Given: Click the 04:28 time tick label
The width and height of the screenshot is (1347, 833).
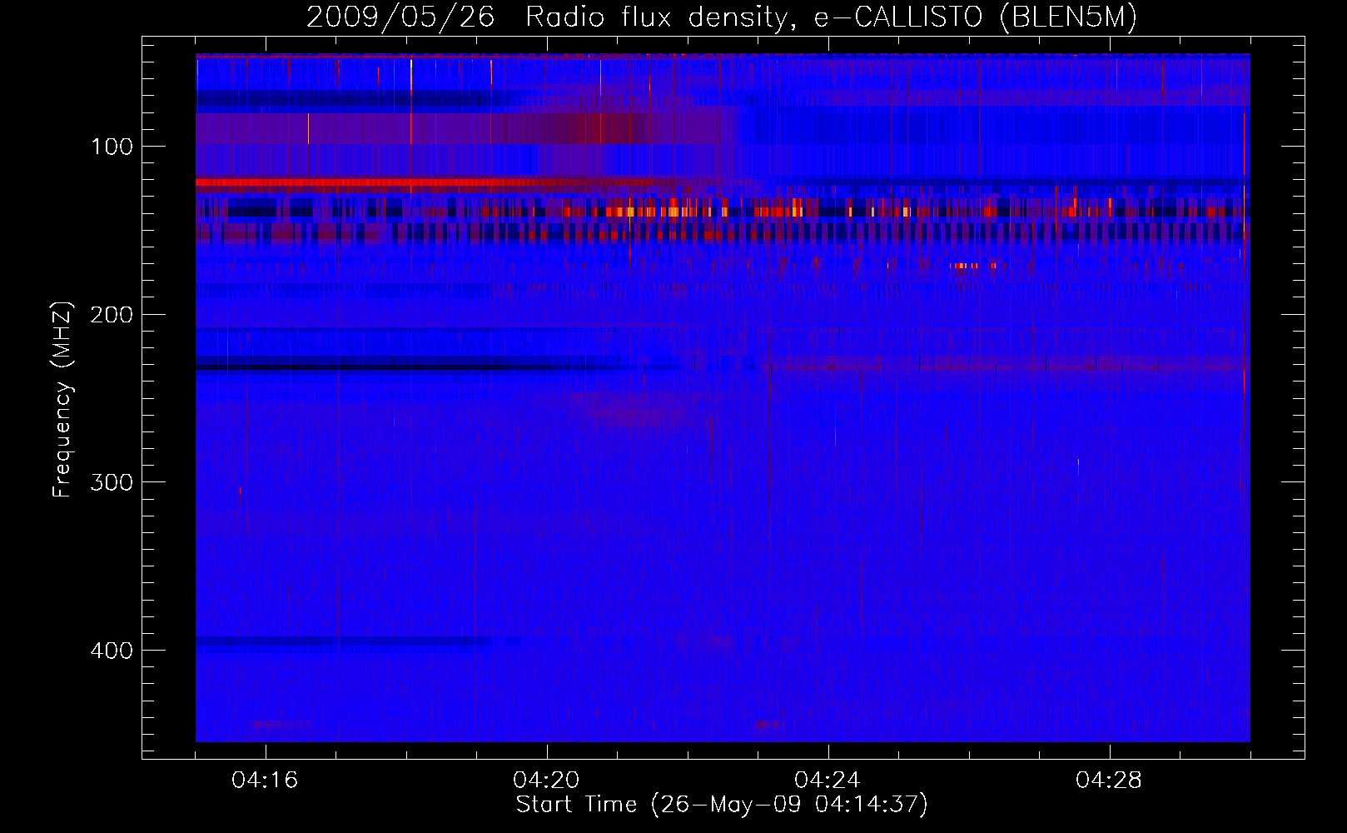Looking at the screenshot, I should [x=1109, y=781].
